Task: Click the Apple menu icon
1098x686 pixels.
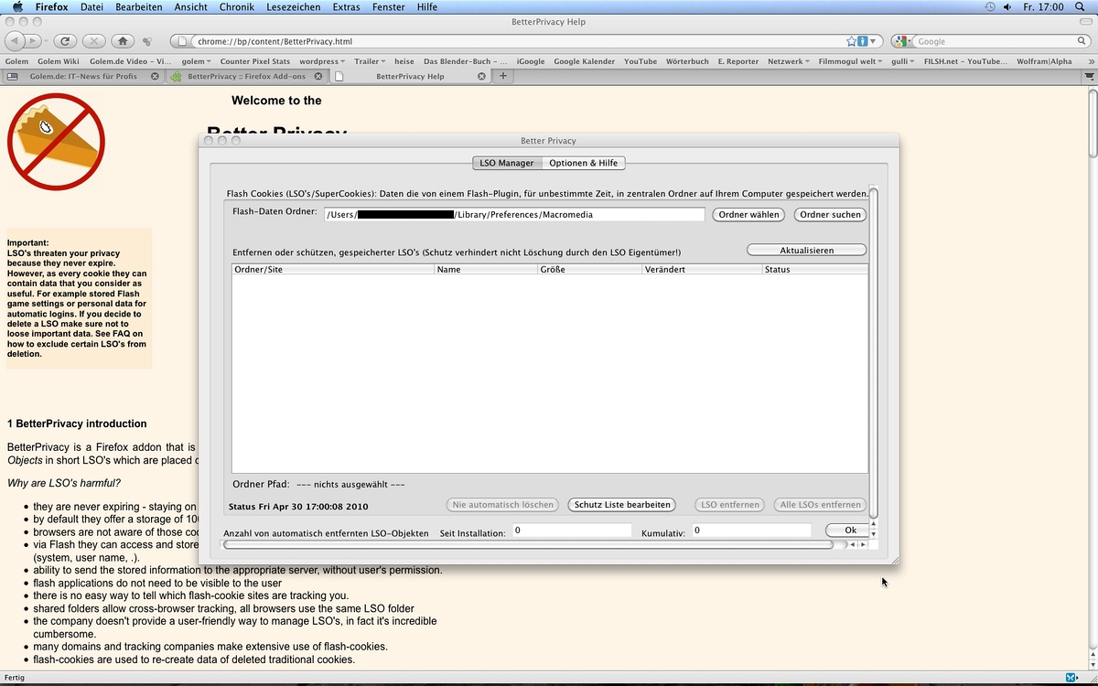Action: click(x=17, y=6)
